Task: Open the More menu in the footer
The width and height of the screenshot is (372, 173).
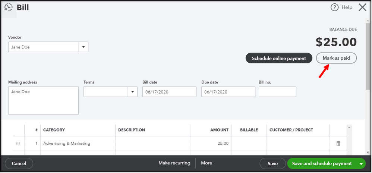Action: 207,163
